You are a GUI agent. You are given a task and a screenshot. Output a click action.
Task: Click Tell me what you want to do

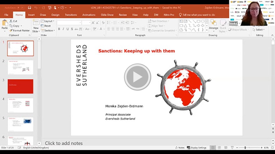click(x=197, y=15)
